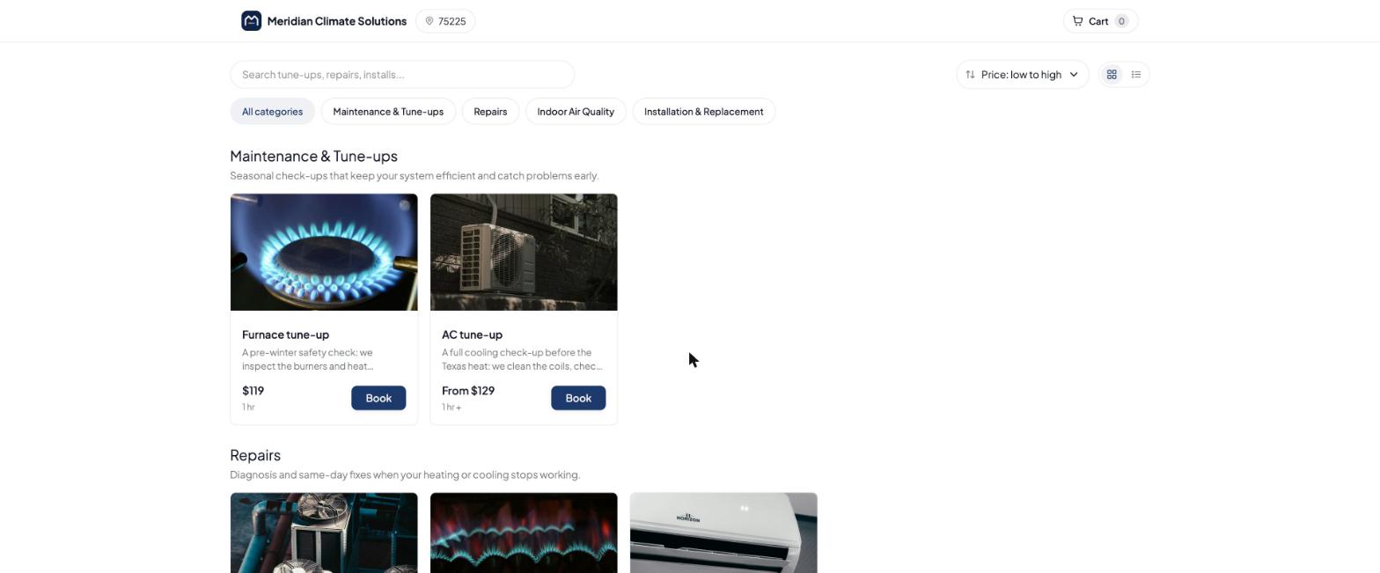Click the dropdown chevron on sort control
Screen dimensions: 1380x573
pos(1074,75)
